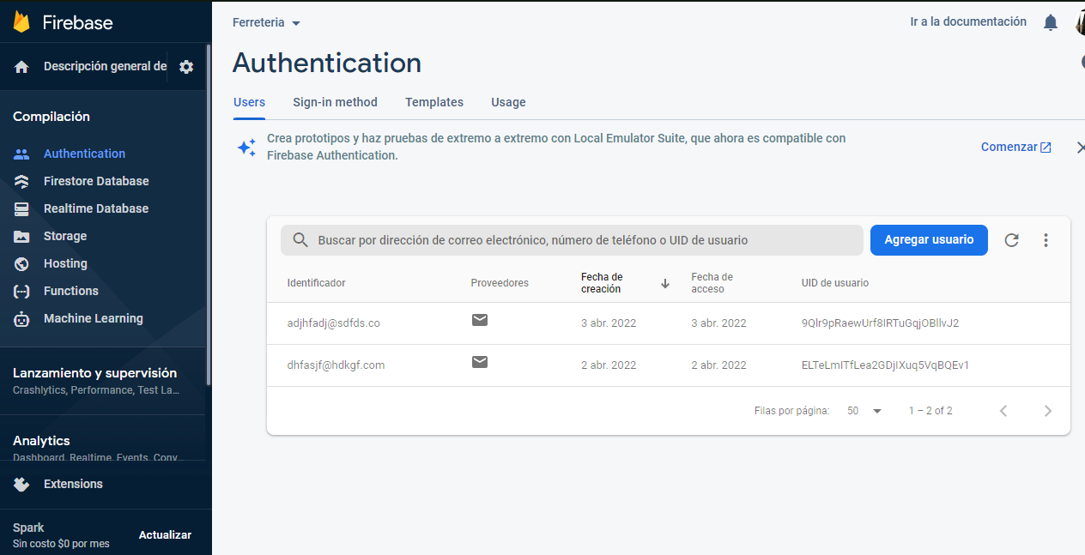Click the notifications bell icon
The image size is (1085, 555).
(x=1050, y=22)
